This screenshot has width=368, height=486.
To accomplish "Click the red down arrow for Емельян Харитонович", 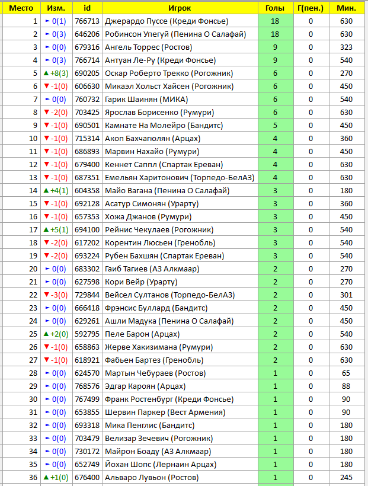I will pyautogui.click(x=46, y=178).
